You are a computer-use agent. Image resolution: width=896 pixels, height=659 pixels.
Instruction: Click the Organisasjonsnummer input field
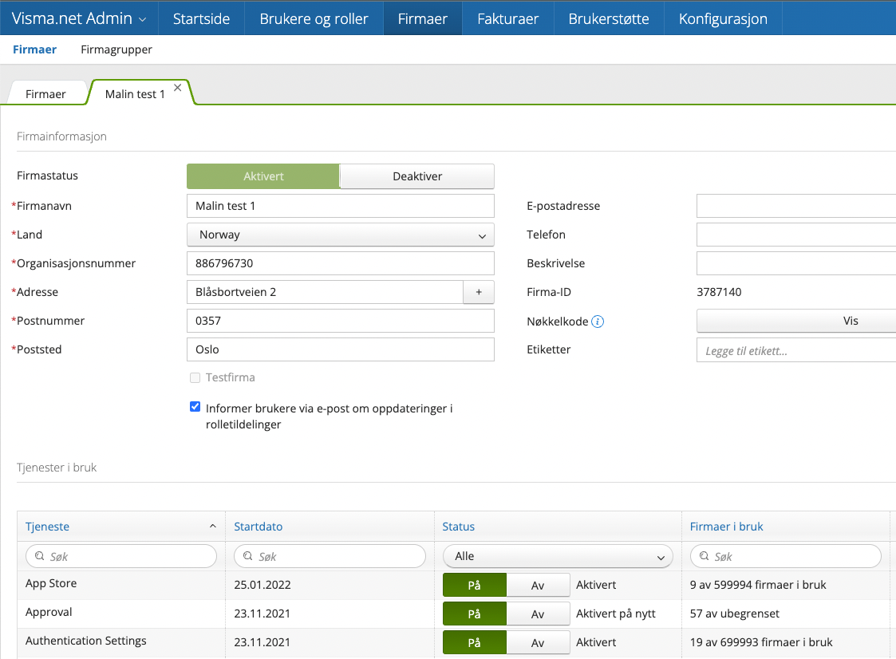point(341,263)
